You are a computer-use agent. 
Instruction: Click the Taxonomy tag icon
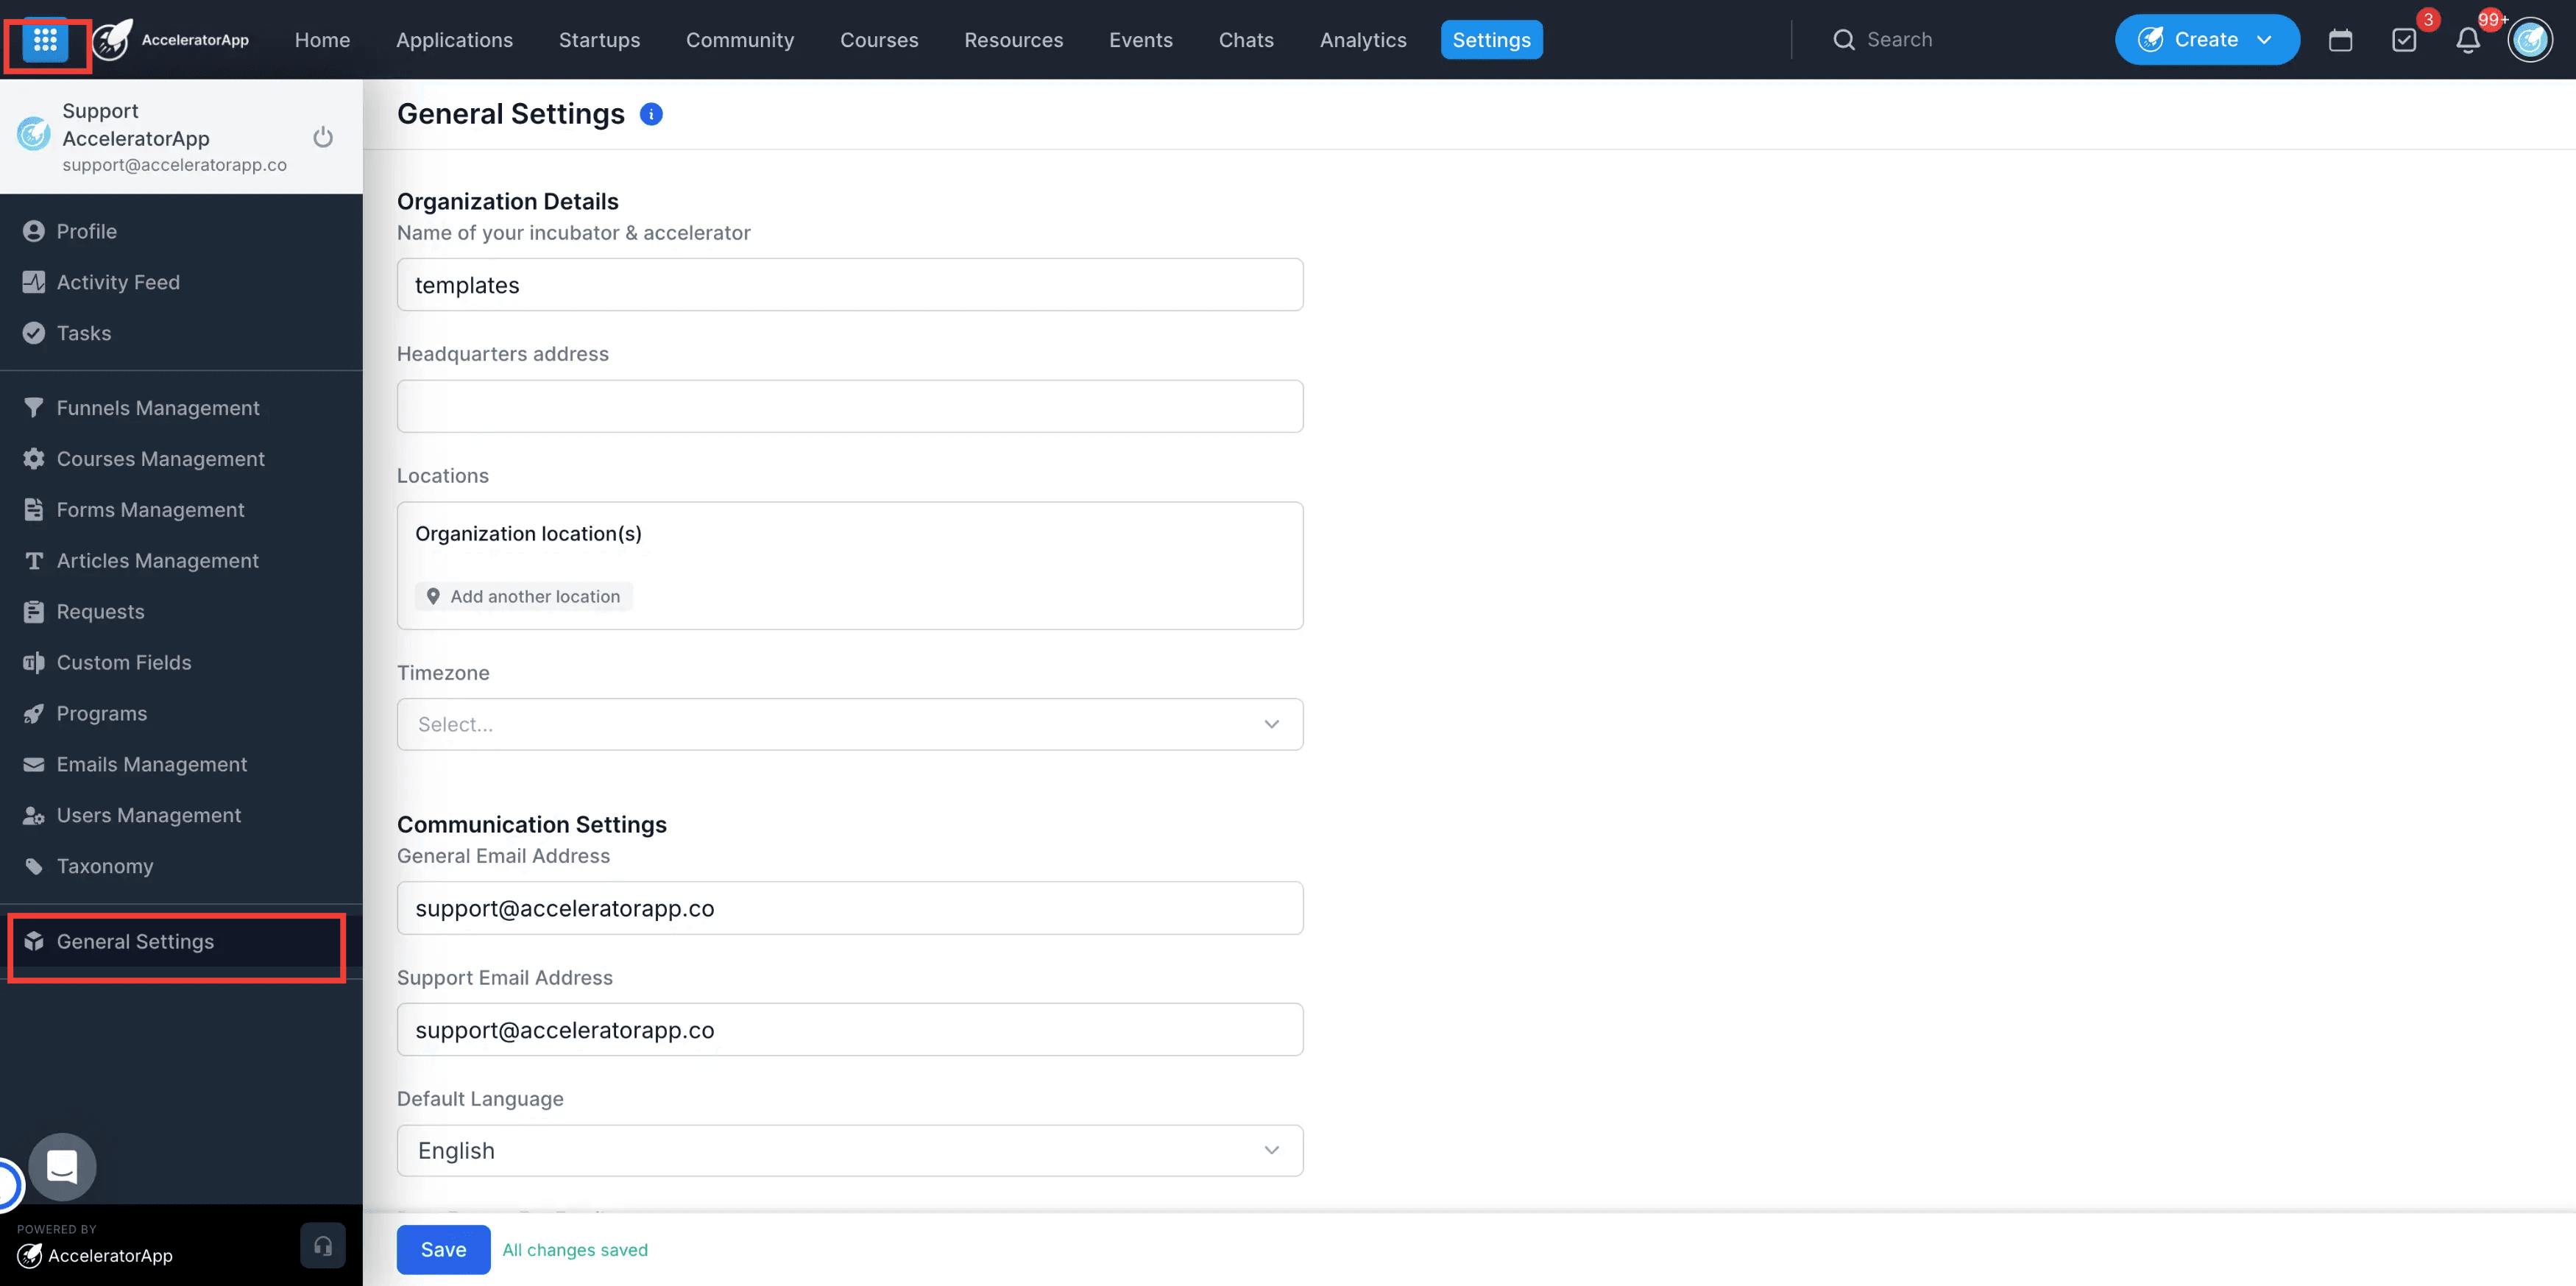click(34, 866)
